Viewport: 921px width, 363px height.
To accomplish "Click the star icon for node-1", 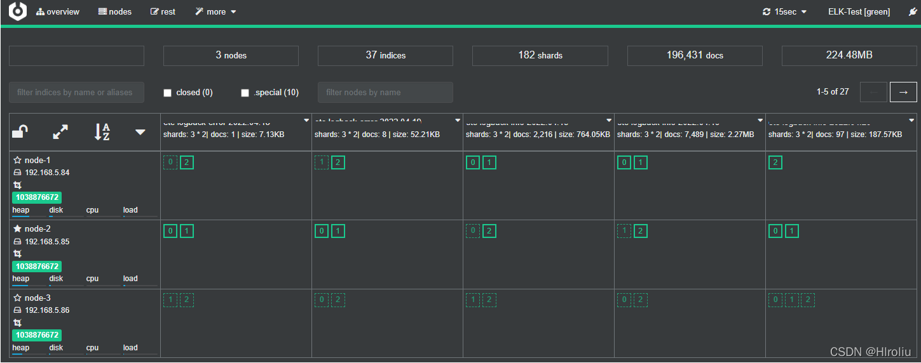I will [x=17, y=161].
